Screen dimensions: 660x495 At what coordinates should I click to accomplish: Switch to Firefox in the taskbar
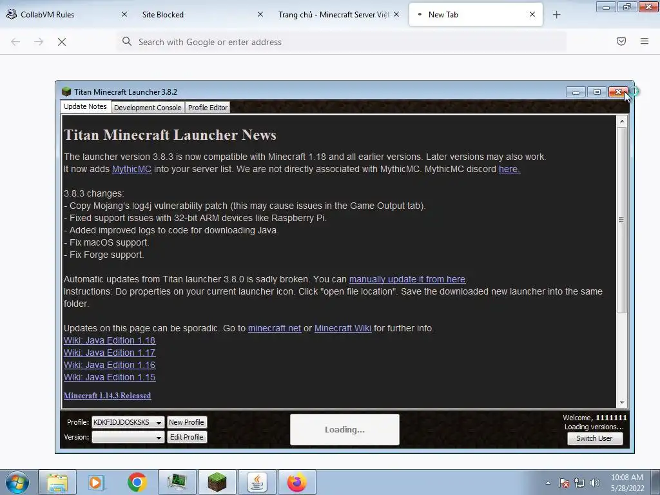click(x=297, y=482)
